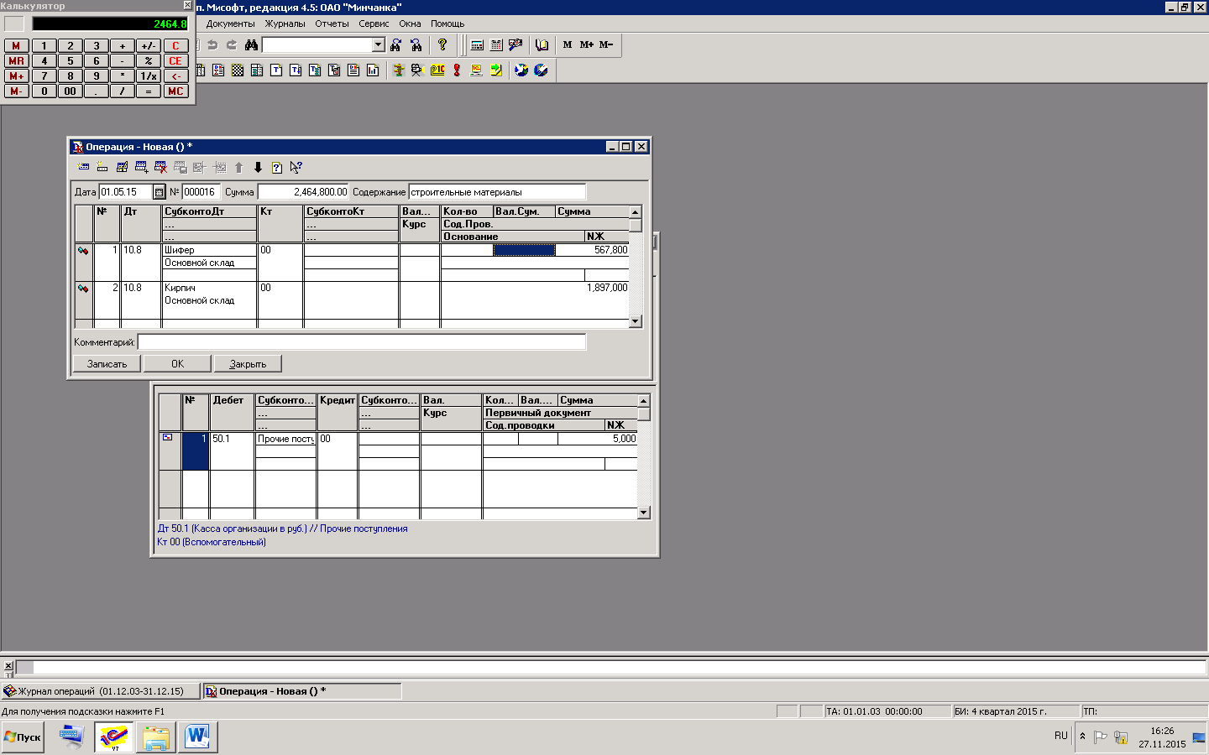
Task: Click the M memory toolbar button
Action: [568, 44]
